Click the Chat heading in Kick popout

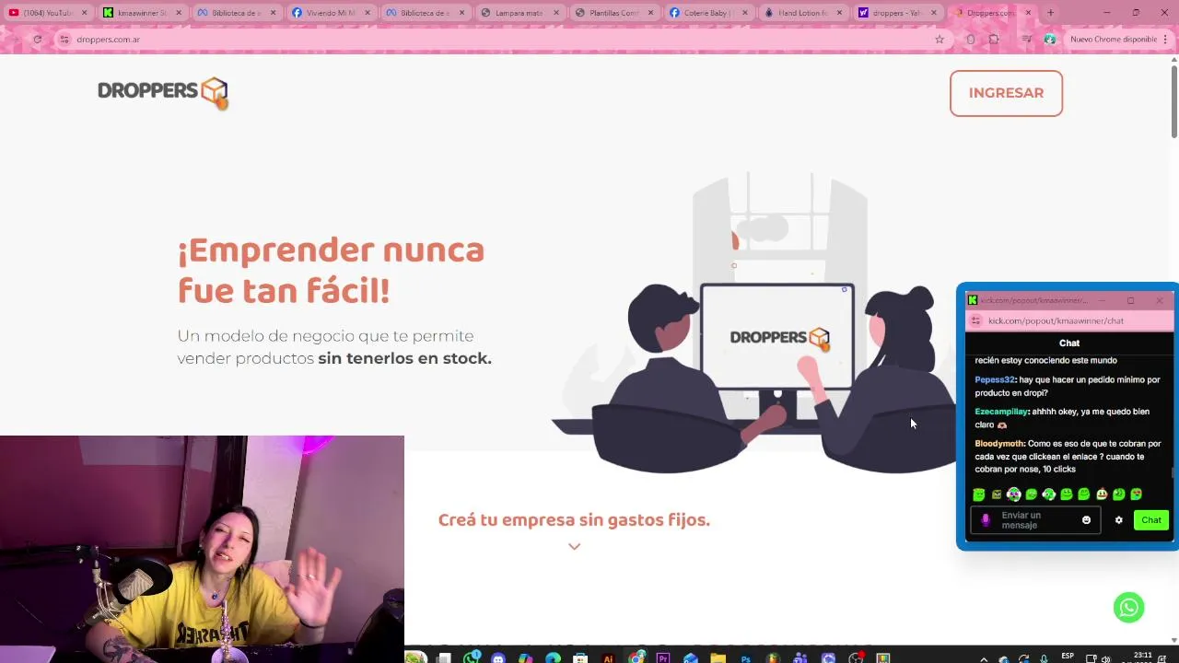point(1069,343)
